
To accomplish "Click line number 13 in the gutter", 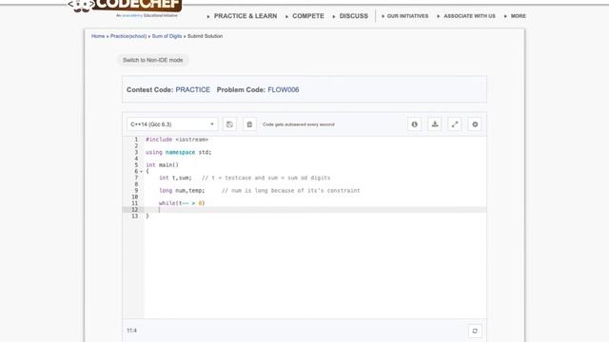I will pos(135,216).
